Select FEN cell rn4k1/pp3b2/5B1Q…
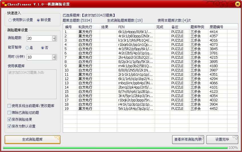242x152 pixels. coord(135,66)
